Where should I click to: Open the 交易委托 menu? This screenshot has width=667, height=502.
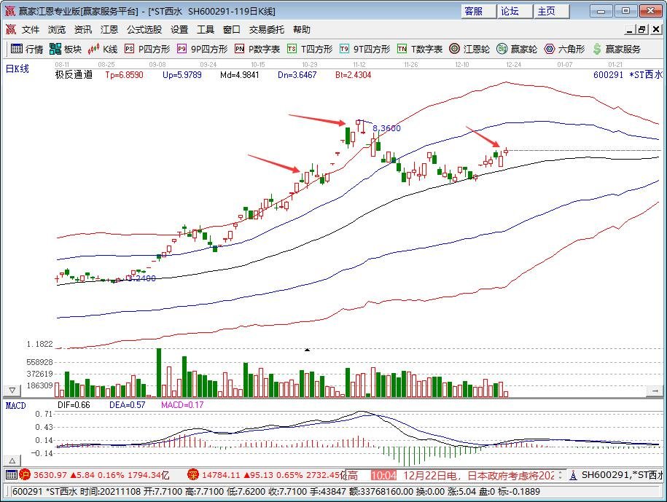point(266,29)
